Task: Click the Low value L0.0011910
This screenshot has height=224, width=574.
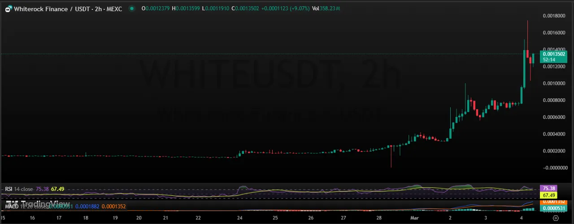Action: tap(215, 9)
